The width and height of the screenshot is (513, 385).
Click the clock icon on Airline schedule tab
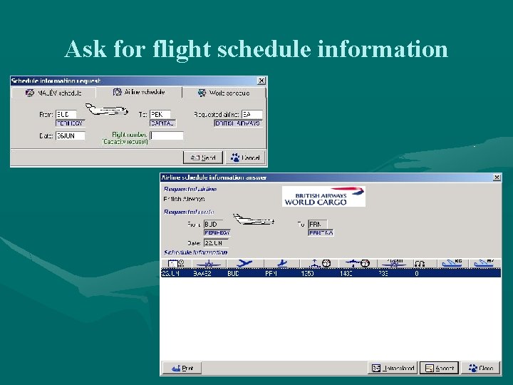pos(117,92)
